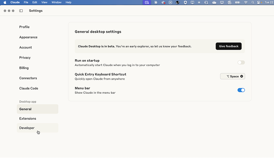The height and width of the screenshot is (158, 274).
Task: Click the Claude menu bar icon
Action: click(x=156, y=2)
